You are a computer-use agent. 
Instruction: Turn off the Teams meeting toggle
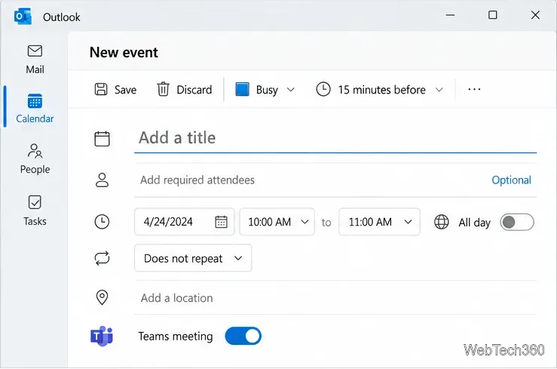[243, 336]
